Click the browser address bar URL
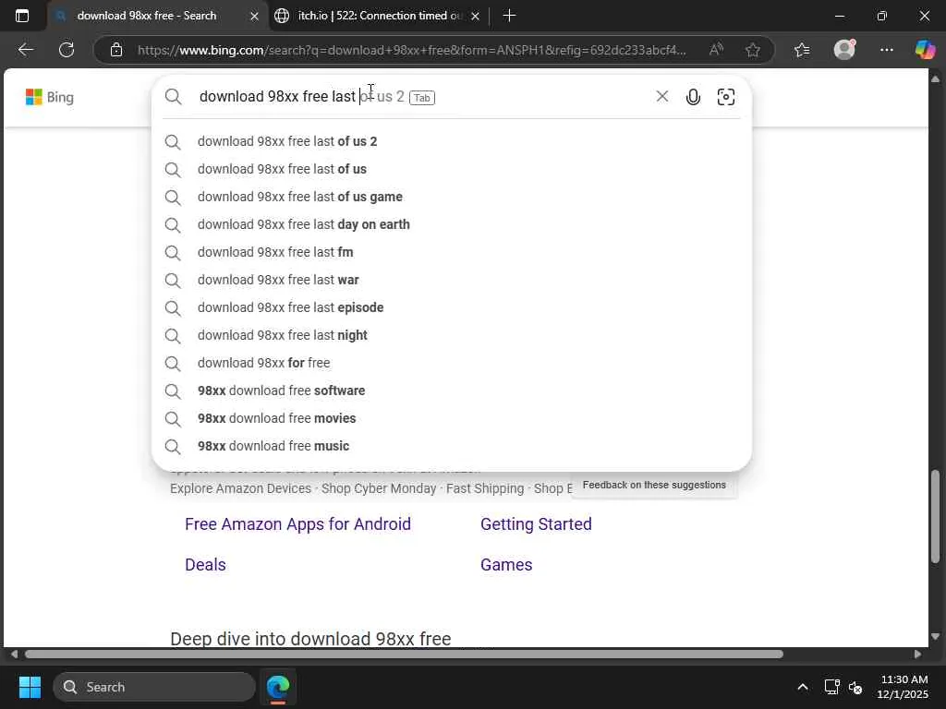Viewport: 946px width, 709px height. click(x=411, y=50)
